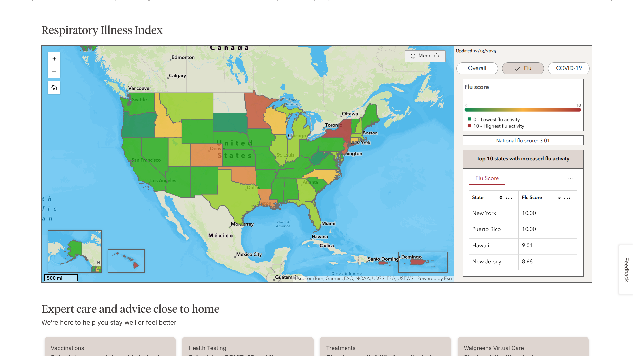Click the flu score gradient bar
Image resolution: width=633 pixels, height=356 pixels.
[523, 110]
